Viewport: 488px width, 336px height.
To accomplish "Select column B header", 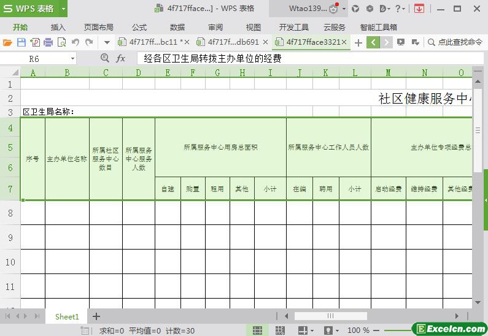I will pos(67,73).
